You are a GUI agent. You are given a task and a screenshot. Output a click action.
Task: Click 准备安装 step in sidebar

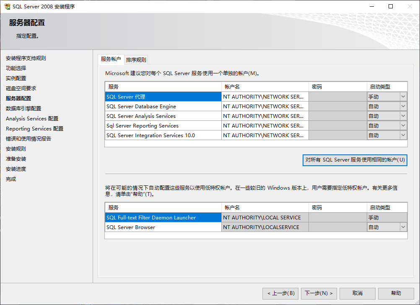[16, 159]
